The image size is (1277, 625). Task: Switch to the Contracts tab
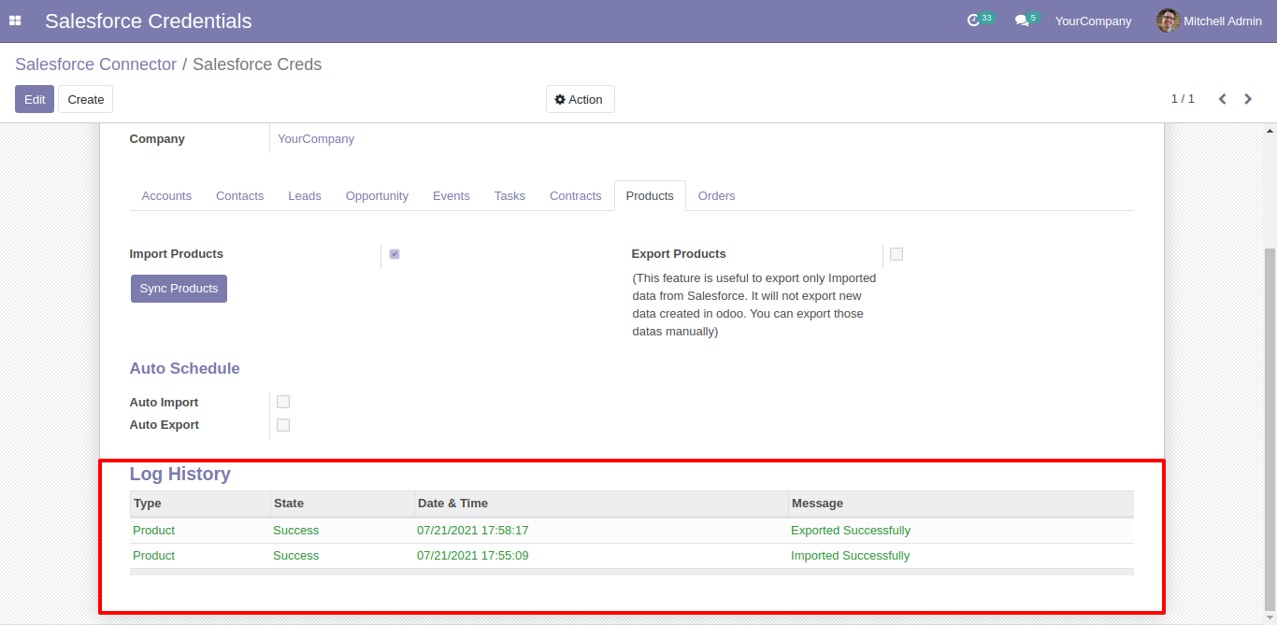(x=575, y=196)
